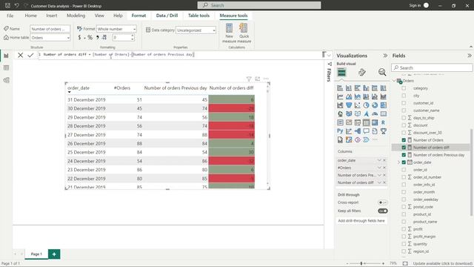Open the Format dropdown showing Whole number

click(x=116, y=29)
